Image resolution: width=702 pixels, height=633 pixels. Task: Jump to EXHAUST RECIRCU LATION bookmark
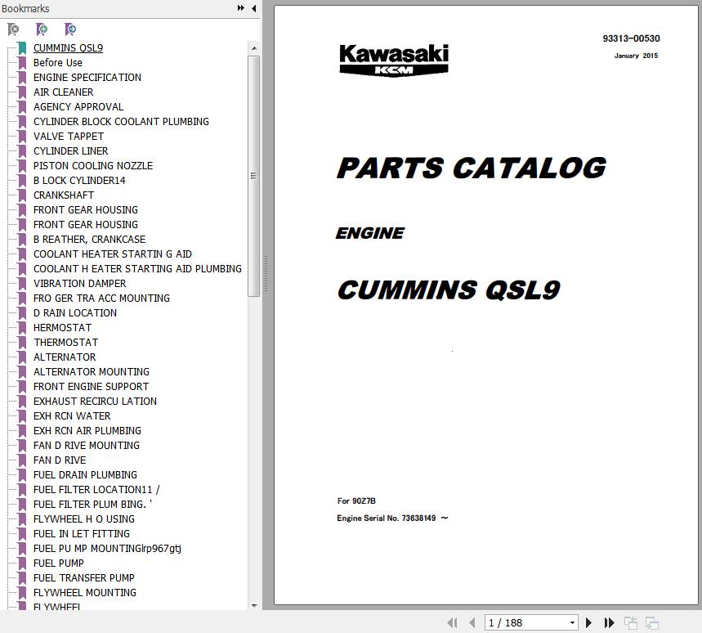click(95, 402)
